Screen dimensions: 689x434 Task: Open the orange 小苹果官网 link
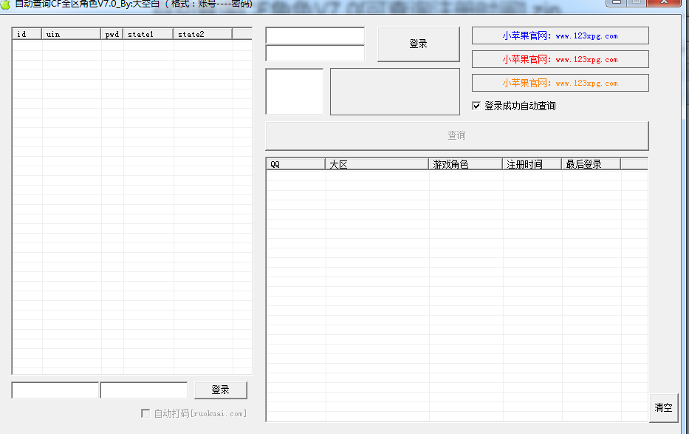[561, 83]
